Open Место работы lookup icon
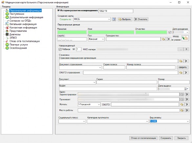Viewport: 192px width, 143px height. click(181, 110)
